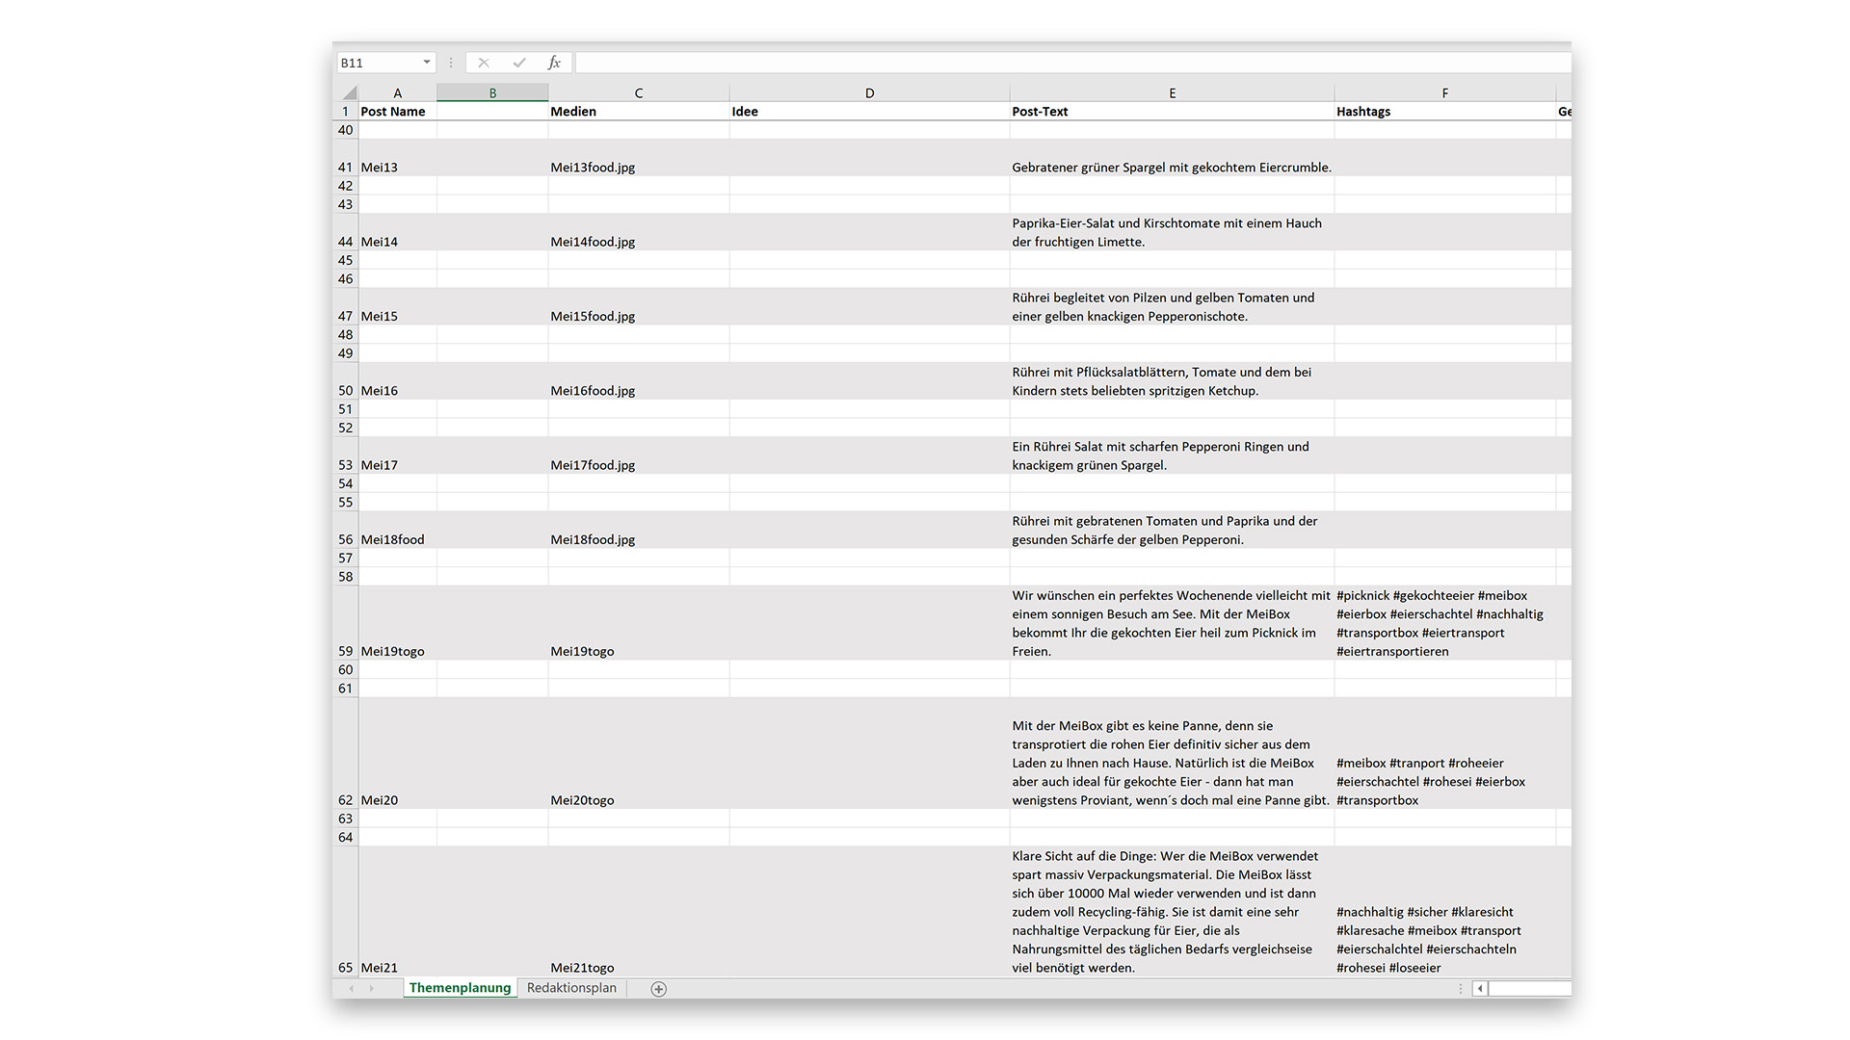Select the Themenplanung sheet tab
The image size is (1850, 1040).
point(460,988)
